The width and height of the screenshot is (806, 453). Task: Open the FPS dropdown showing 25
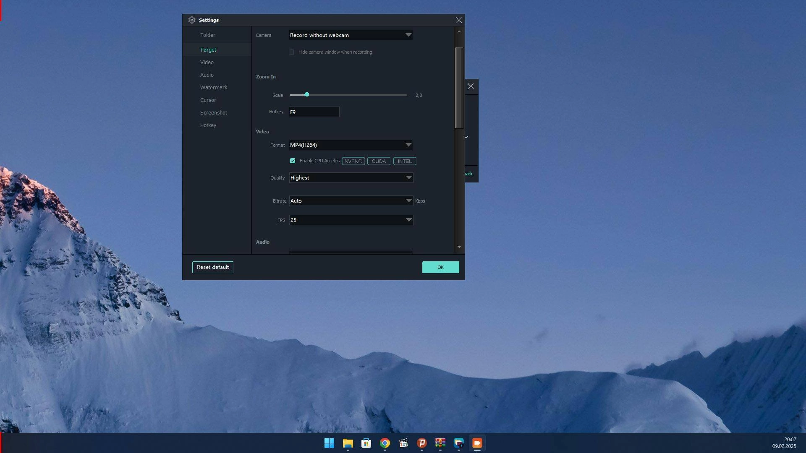[x=351, y=220]
